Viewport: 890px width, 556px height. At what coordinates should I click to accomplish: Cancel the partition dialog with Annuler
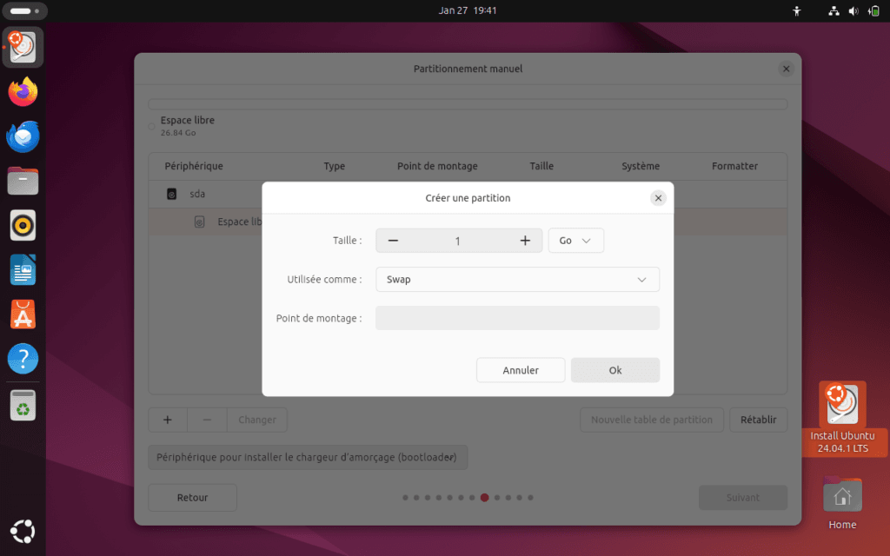(520, 369)
